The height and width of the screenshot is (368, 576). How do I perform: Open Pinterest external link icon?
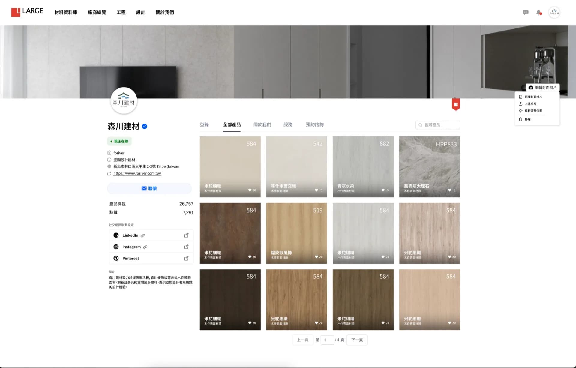(x=186, y=258)
